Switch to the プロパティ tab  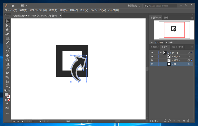[155, 47]
